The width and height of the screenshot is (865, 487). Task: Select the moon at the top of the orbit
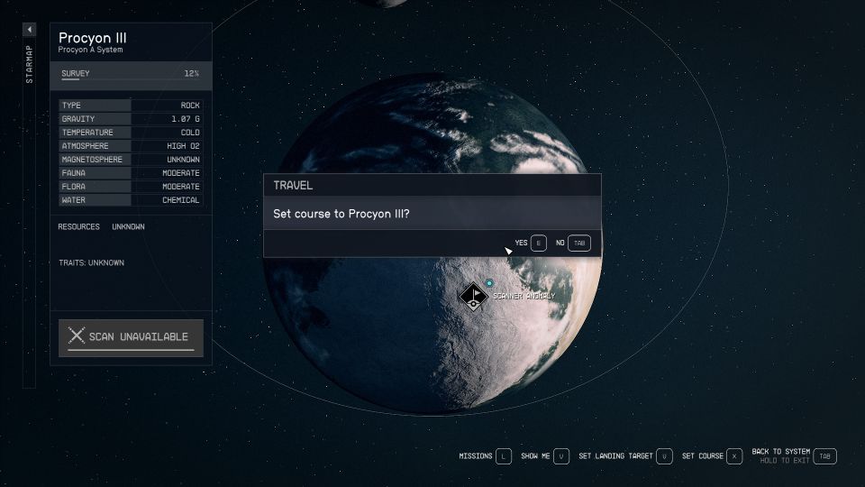coord(383,2)
